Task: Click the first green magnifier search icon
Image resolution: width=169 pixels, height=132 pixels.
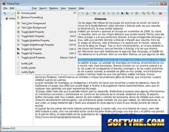Action: pos(144,13)
